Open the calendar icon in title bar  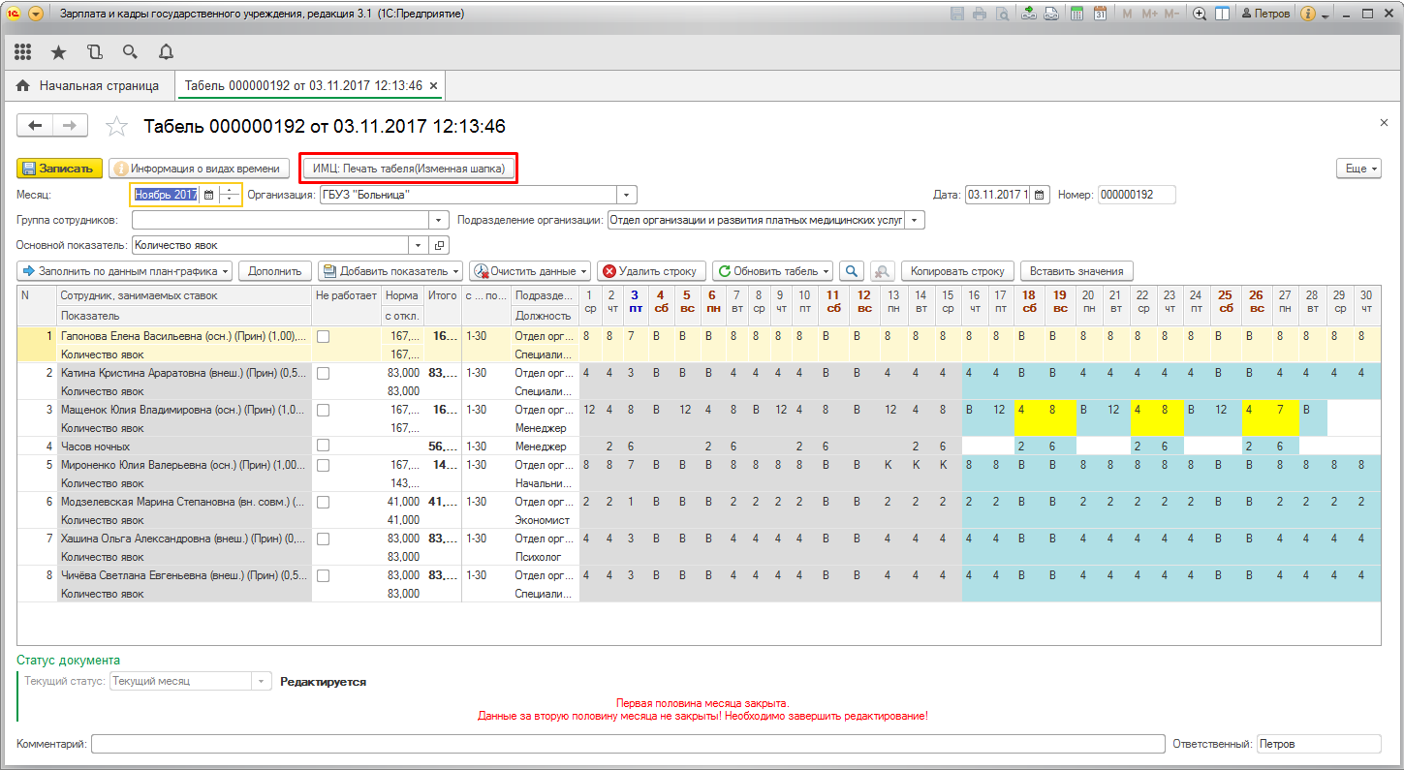(1100, 14)
